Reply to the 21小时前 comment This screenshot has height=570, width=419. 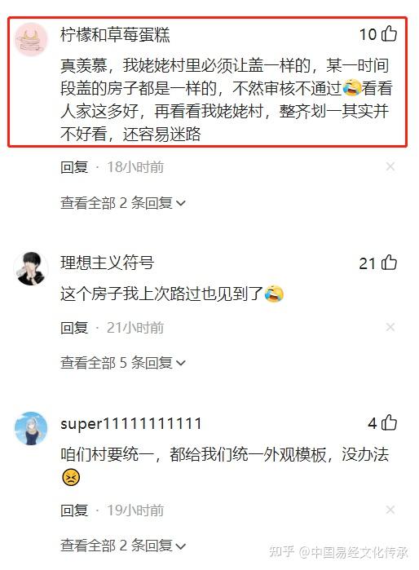click(x=74, y=328)
